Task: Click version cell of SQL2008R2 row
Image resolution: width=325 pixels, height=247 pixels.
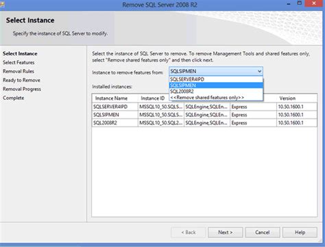Action: 297,123
